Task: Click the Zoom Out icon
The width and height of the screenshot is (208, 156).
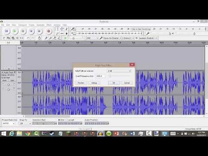Action: point(50,38)
